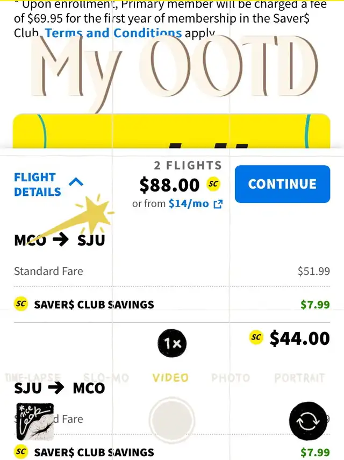Open the last photo thumbnail

coord(35,422)
